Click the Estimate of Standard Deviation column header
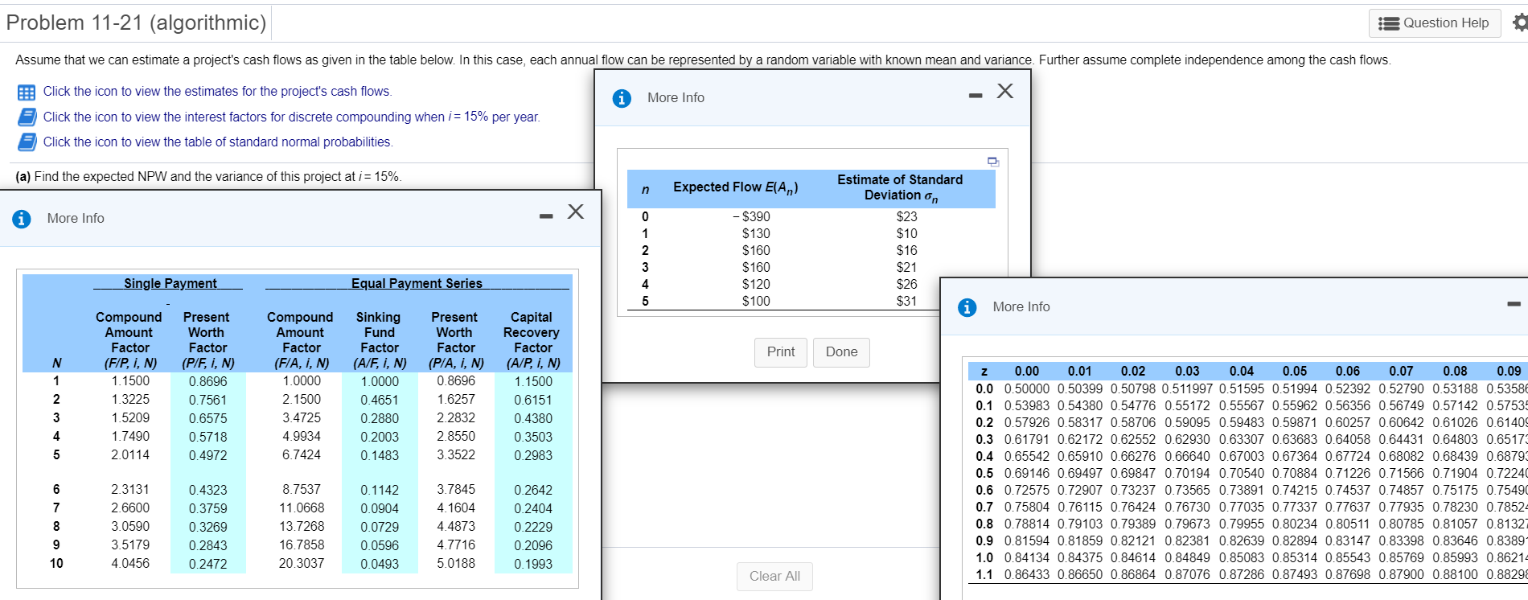This screenshot has height=600, width=1528. click(x=900, y=188)
